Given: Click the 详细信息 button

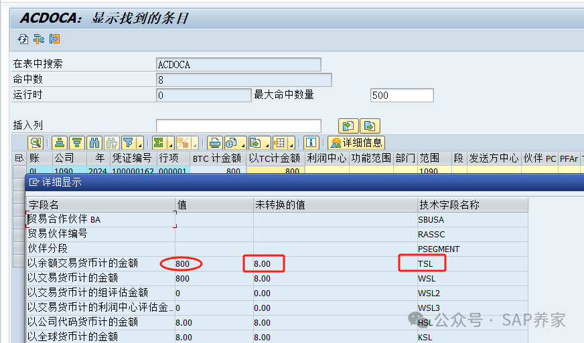Looking at the screenshot, I should click(356, 143).
